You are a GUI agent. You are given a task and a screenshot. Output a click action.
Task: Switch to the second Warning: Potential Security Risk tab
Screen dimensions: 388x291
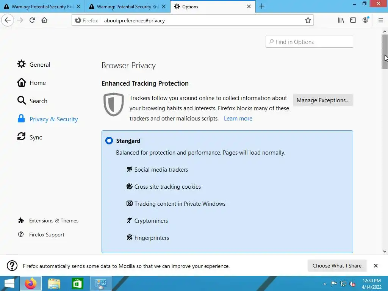point(128,6)
